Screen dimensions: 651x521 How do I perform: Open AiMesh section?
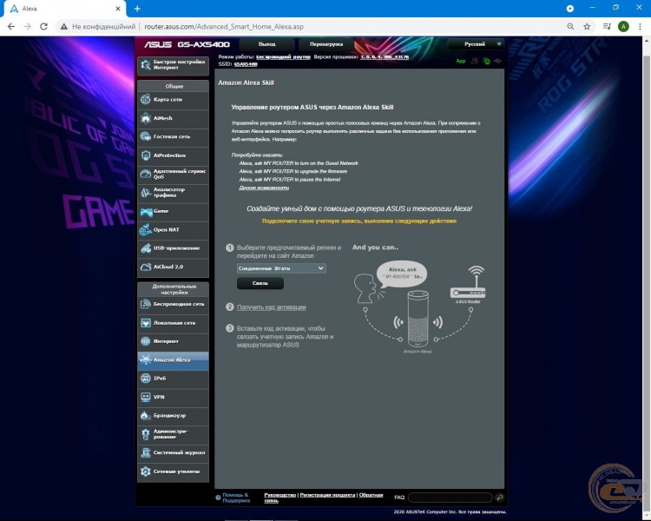click(173, 118)
